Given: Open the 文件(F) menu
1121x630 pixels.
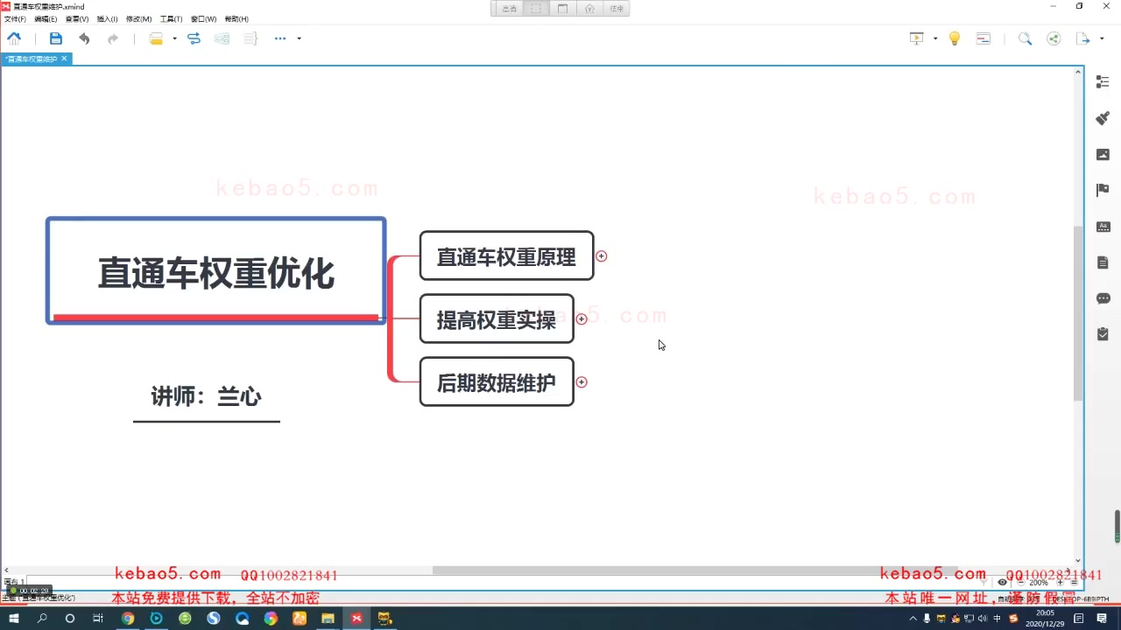Looking at the screenshot, I should pos(15,18).
